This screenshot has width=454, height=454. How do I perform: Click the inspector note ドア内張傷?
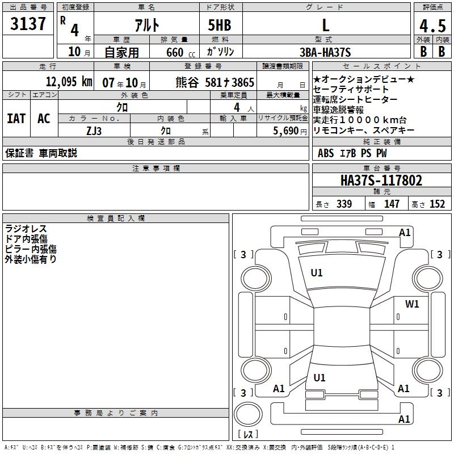26,239
